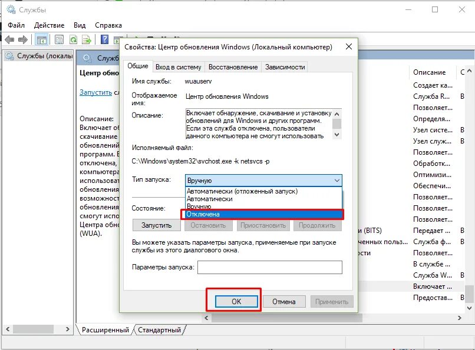This screenshot has height=350, width=475.
Task: Click the Применить button
Action: point(332,301)
